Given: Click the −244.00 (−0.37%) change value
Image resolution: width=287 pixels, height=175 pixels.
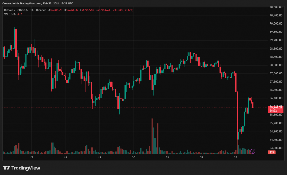Looking at the screenshot, I should tap(122, 10).
